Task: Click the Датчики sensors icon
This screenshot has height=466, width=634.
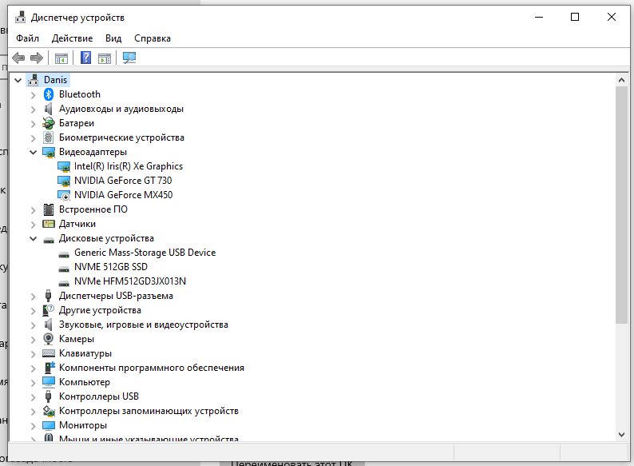Action: pyautogui.click(x=49, y=224)
